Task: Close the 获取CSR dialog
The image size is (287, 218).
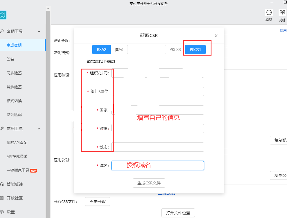Action: (x=216, y=36)
